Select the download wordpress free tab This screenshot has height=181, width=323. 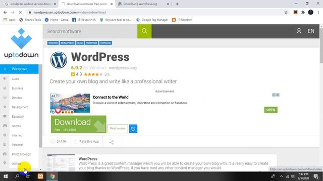point(87,4)
